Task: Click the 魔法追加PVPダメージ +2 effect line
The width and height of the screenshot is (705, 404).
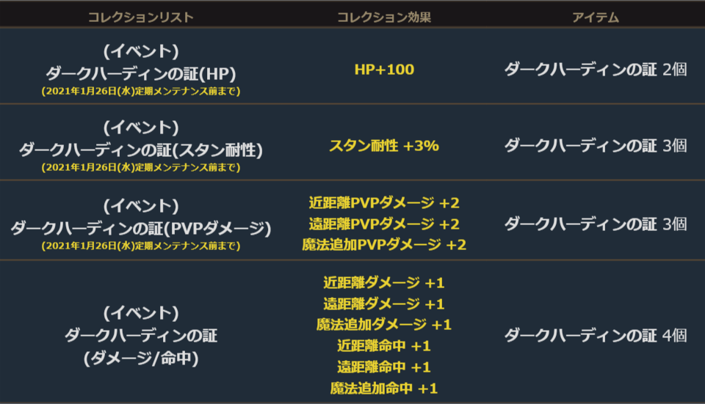Action: (384, 244)
